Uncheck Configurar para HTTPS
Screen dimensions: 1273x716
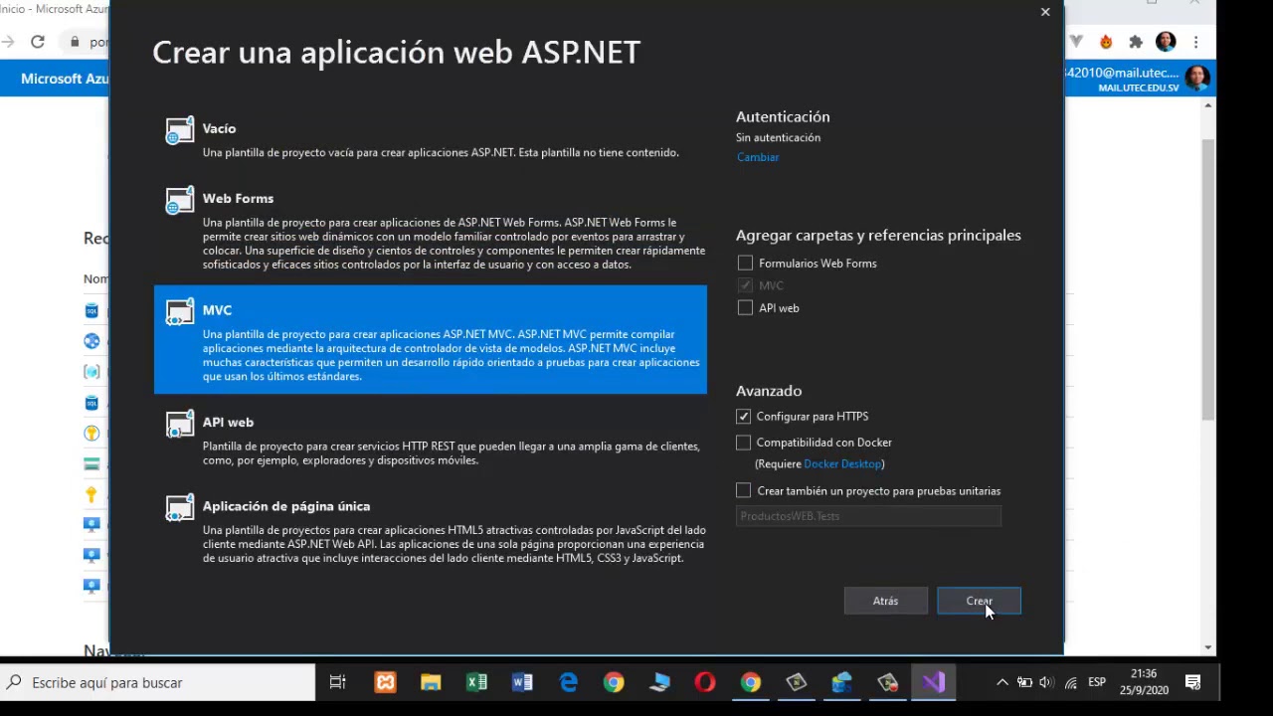pyautogui.click(x=744, y=417)
